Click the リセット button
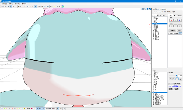This screenshot has height=110, width=183. point(179,31)
